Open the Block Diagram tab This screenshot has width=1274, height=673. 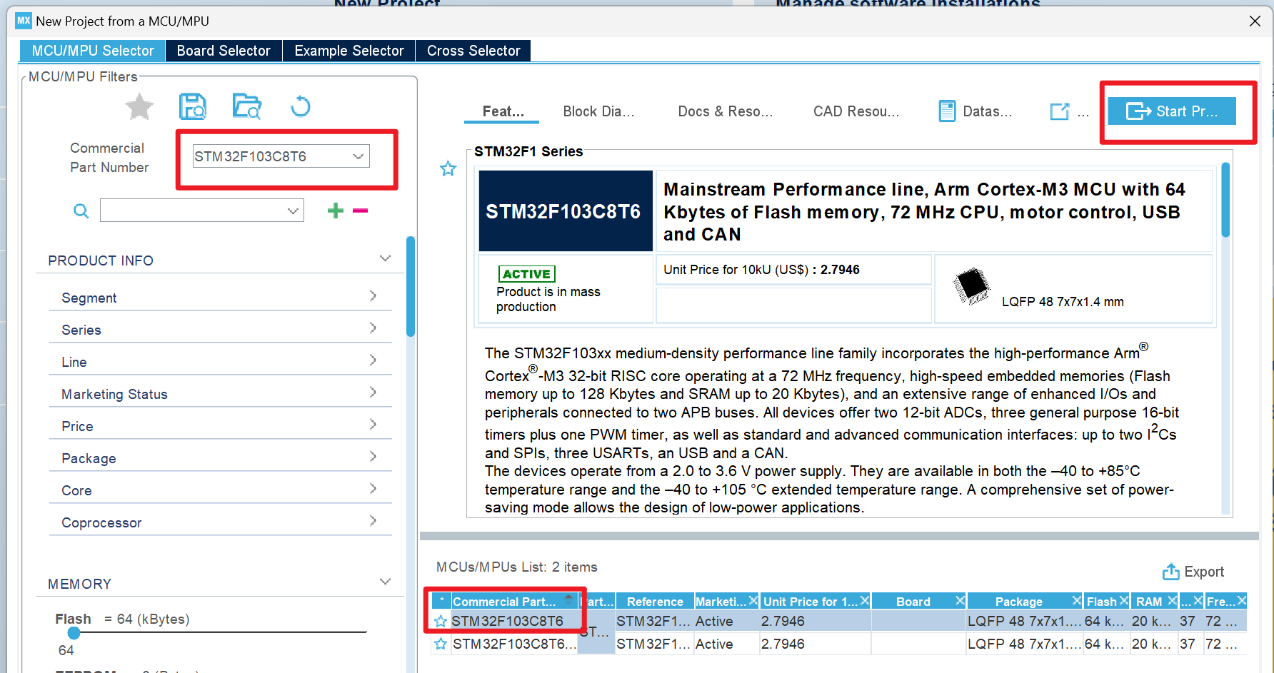tap(598, 111)
